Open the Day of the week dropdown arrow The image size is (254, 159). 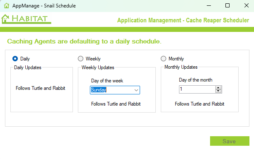click(x=136, y=90)
